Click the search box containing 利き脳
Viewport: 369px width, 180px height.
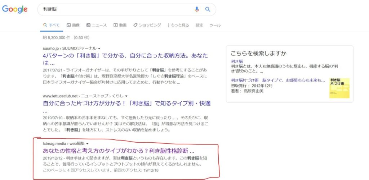pos(126,9)
